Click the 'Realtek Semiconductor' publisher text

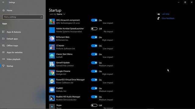[66, 100]
